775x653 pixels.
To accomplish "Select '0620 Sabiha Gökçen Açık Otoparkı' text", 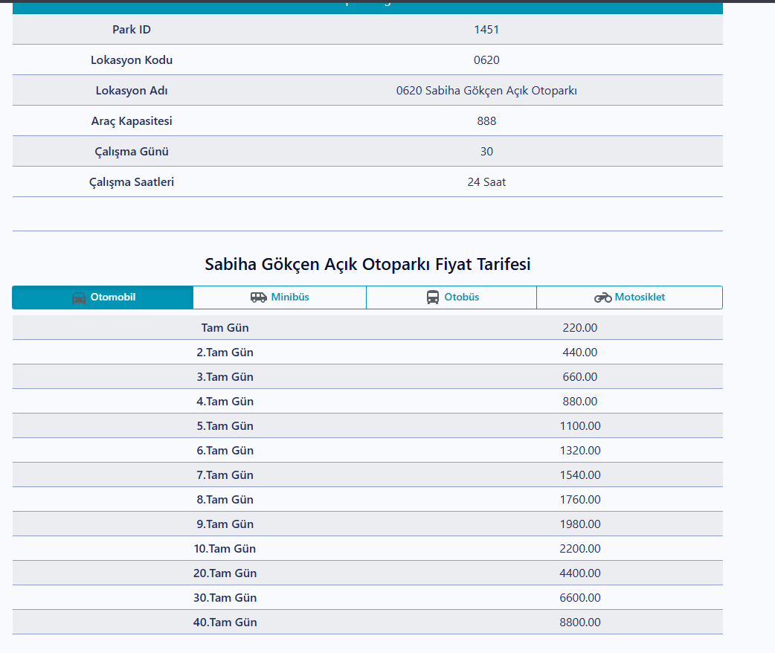I will point(486,91).
